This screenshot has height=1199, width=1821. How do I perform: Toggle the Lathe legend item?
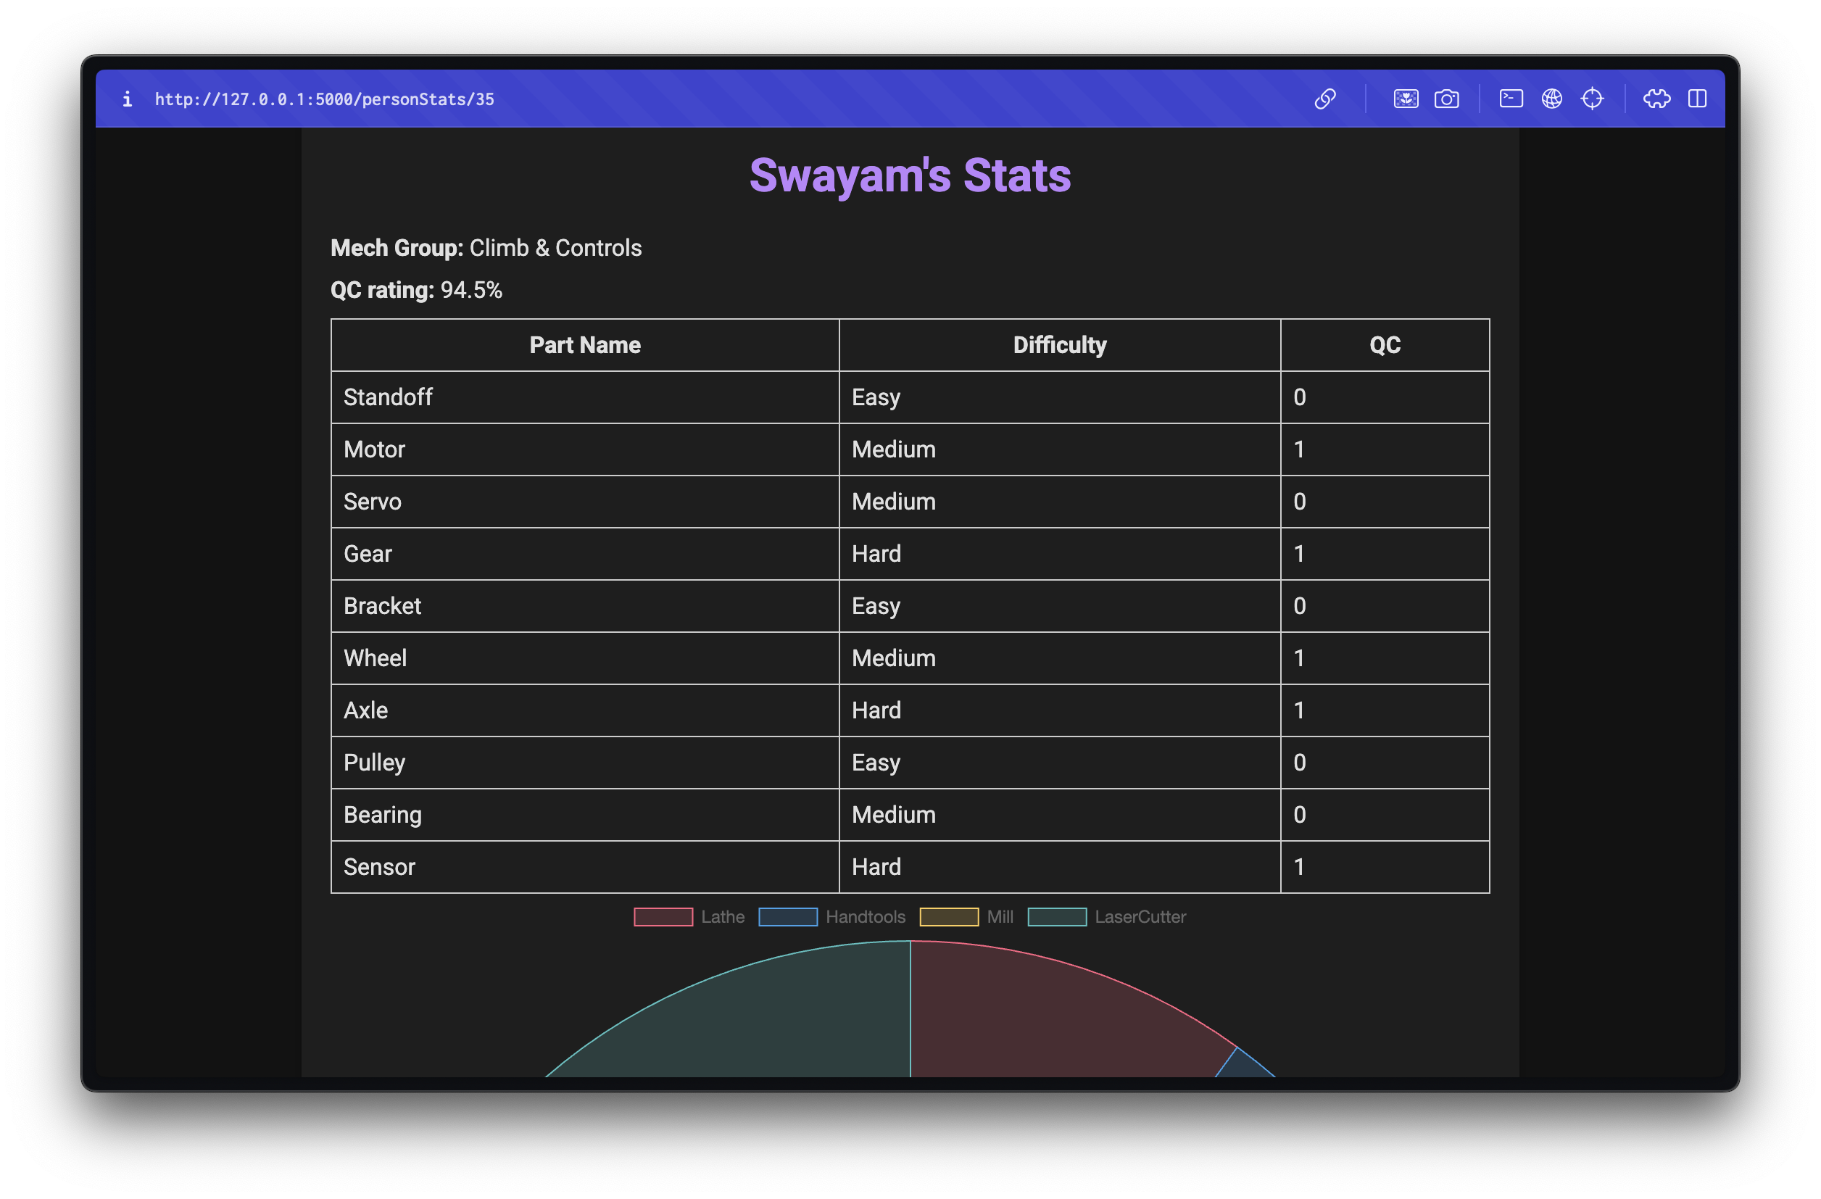point(689,917)
